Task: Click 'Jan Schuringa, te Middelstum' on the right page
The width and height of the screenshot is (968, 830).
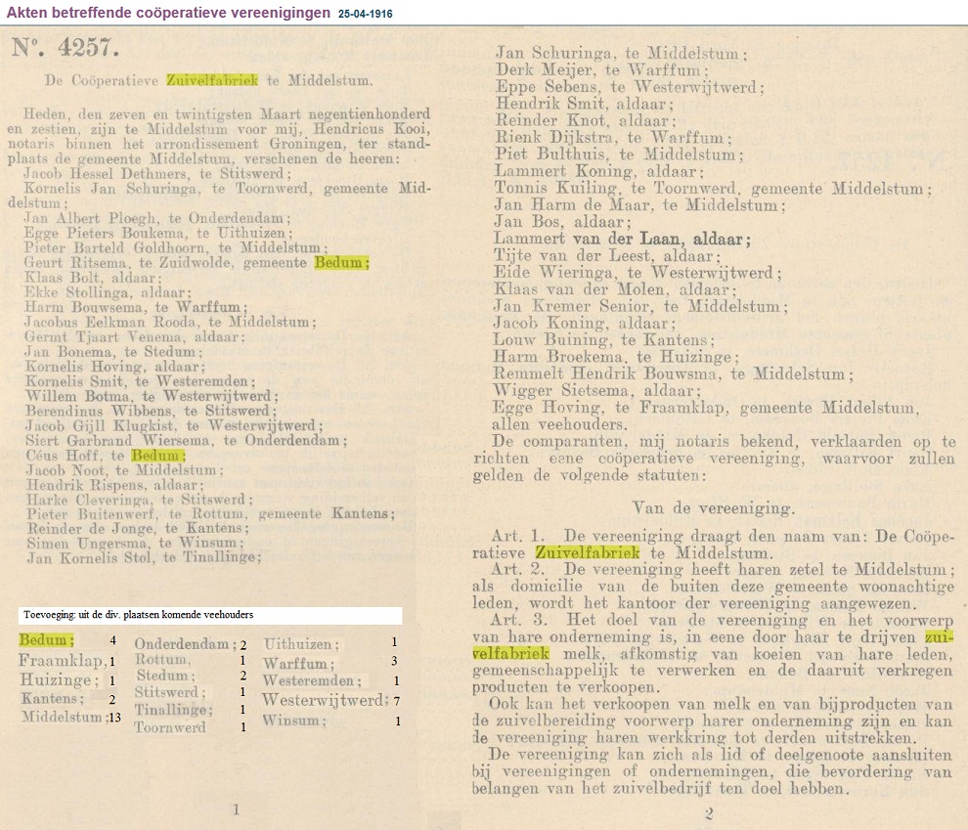Action: click(622, 53)
